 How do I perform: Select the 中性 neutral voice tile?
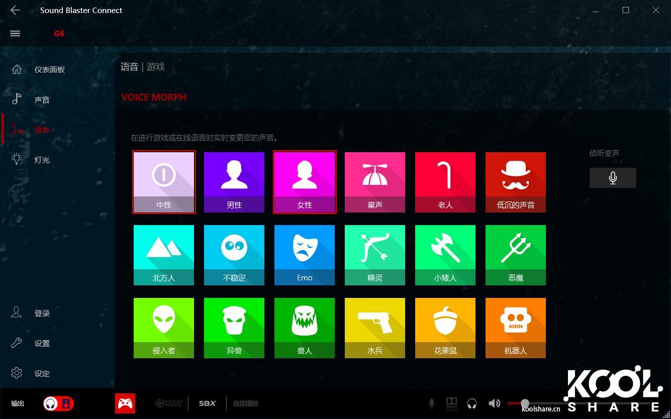(164, 182)
